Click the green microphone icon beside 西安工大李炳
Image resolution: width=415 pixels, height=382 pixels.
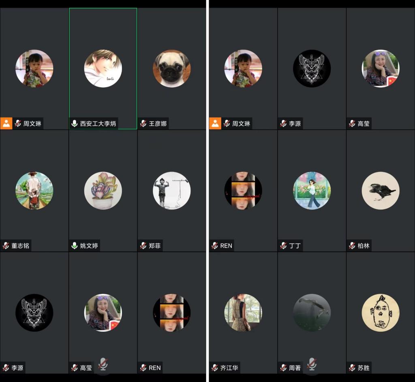(75, 123)
